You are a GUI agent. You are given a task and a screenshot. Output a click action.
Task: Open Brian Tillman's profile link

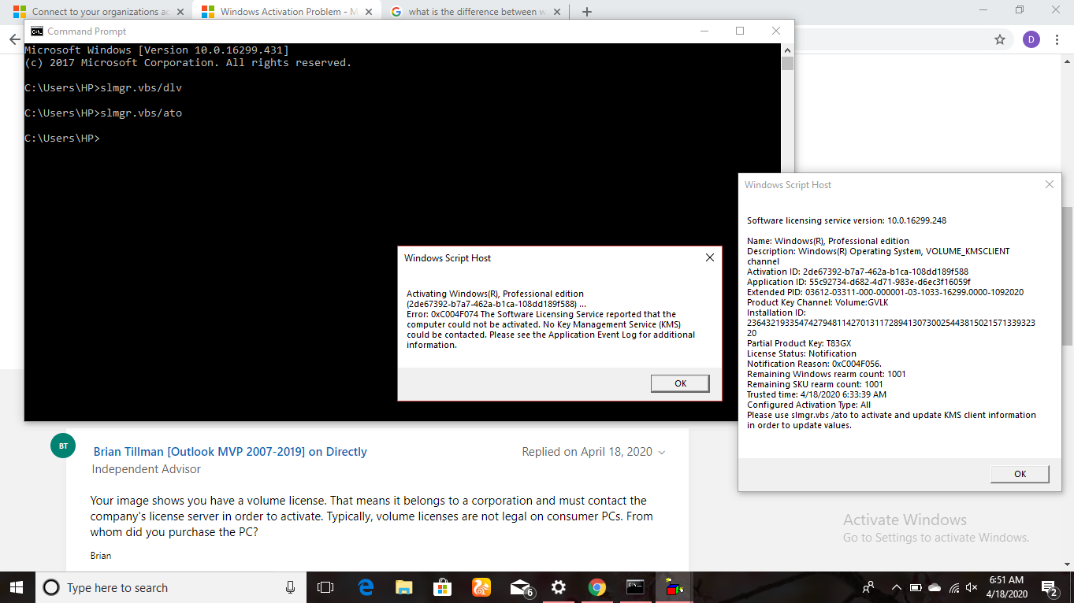coord(230,452)
